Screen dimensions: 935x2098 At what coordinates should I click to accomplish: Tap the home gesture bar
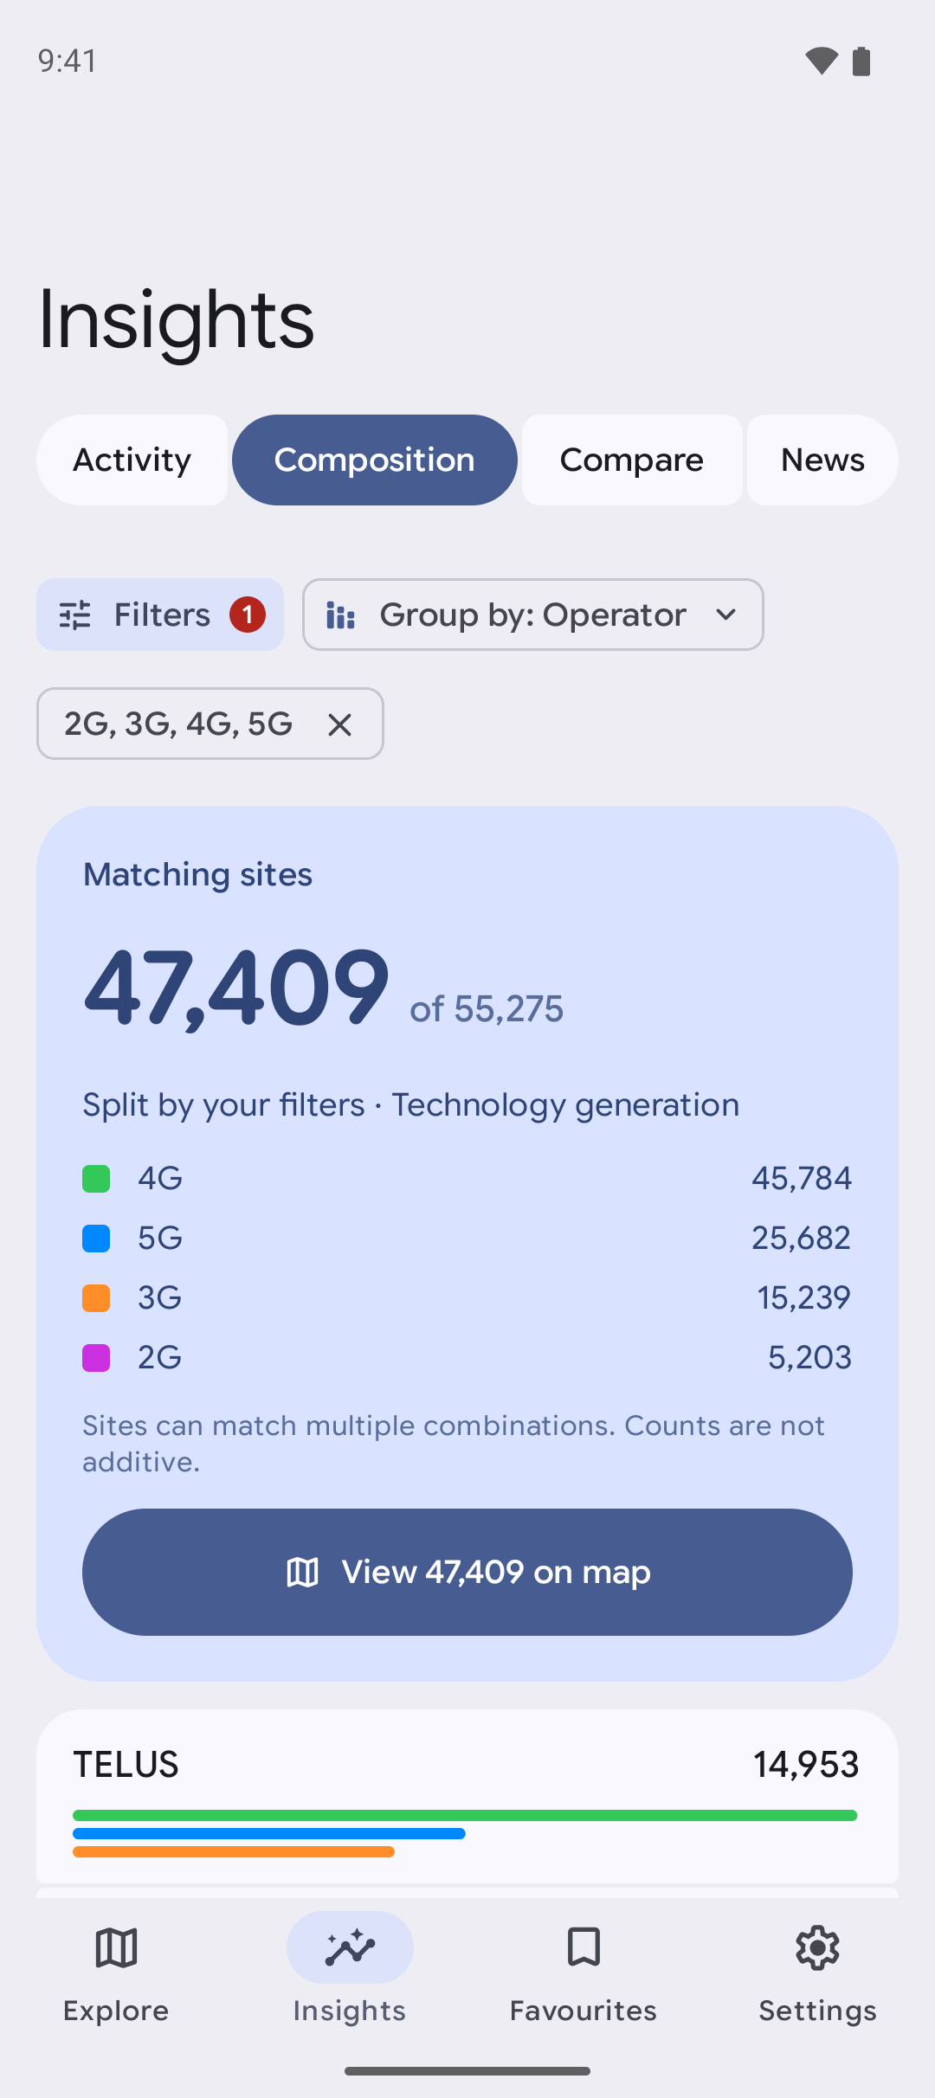pyautogui.click(x=467, y=2071)
